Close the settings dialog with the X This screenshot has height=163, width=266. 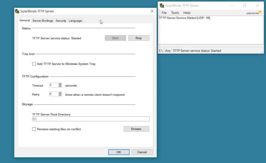pos(152,11)
